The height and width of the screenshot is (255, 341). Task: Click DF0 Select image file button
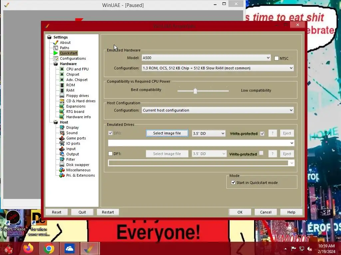click(x=167, y=133)
